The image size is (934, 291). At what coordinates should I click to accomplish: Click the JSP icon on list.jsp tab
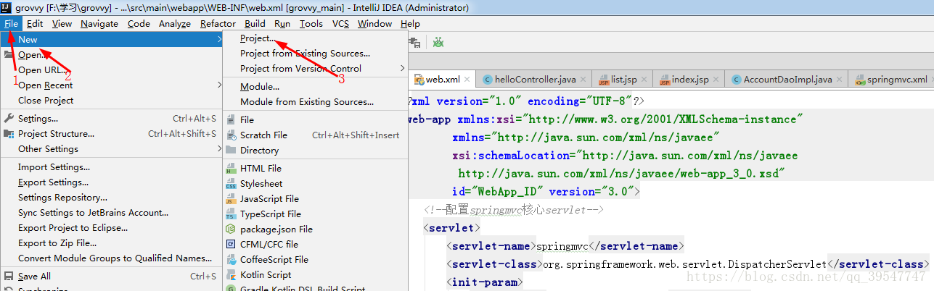(604, 80)
